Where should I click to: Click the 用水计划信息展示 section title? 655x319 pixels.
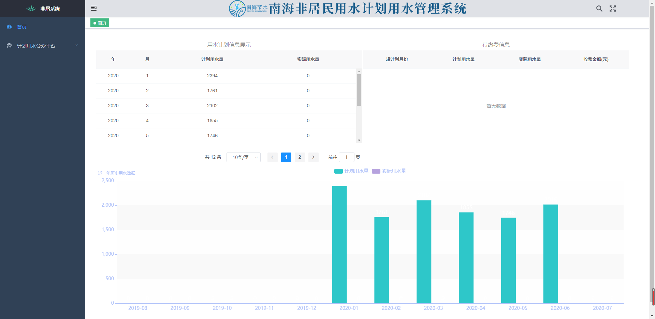(x=229, y=45)
